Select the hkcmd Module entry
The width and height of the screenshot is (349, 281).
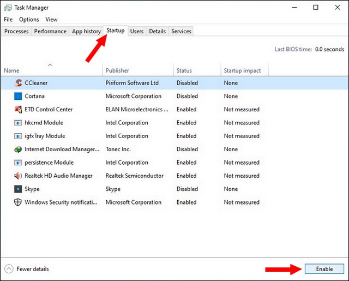[44, 123]
